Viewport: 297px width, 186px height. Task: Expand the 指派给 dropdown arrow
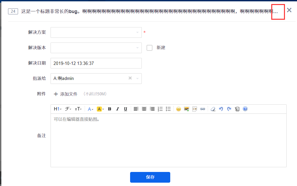tap(137, 78)
